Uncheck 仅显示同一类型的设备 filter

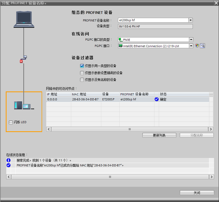point(82,66)
